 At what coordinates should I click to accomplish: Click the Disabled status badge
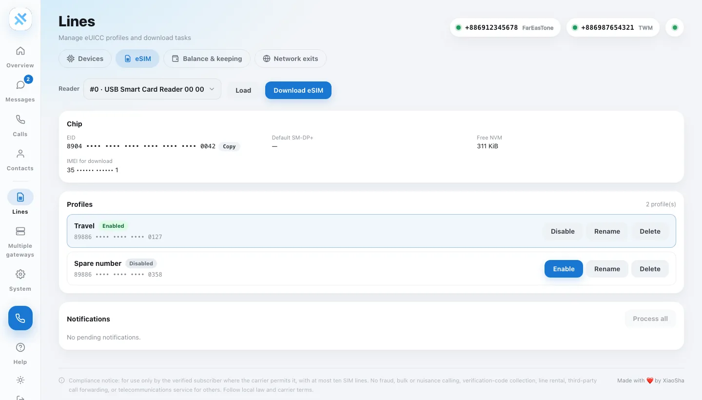(141, 263)
